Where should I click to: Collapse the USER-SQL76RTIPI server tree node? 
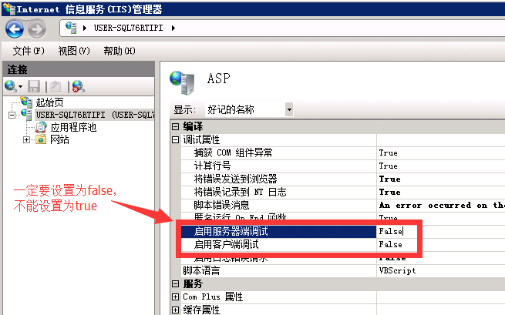[11, 115]
